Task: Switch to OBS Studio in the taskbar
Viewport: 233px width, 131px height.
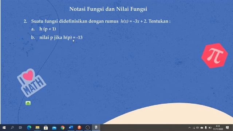Action: pos(88,128)
